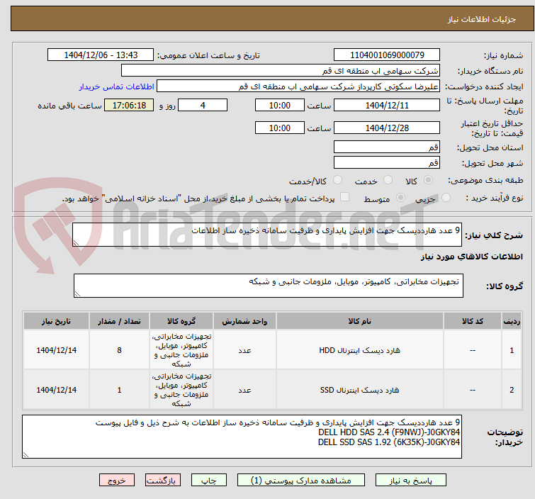Click the goods group cell of the SSD row

coord(181,390)
